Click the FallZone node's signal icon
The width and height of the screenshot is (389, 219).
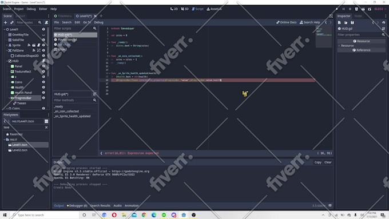tap(34, 50)
